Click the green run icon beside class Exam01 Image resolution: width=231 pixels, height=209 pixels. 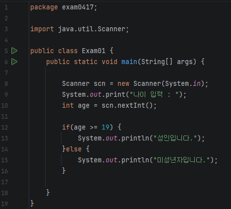(14, 51)
